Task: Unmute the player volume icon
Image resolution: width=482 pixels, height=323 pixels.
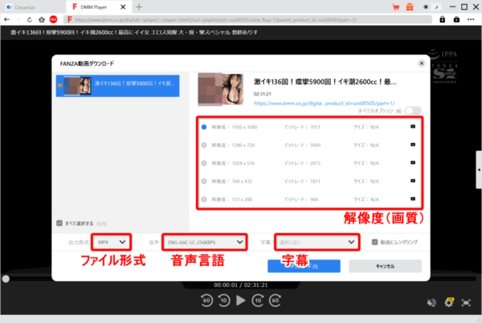Action: pos(431,303)
